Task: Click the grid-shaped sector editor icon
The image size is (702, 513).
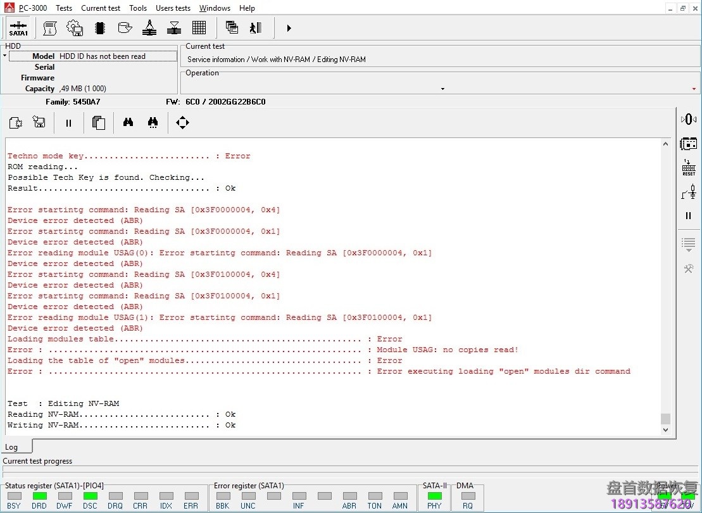Action: [x=199, y=28]
